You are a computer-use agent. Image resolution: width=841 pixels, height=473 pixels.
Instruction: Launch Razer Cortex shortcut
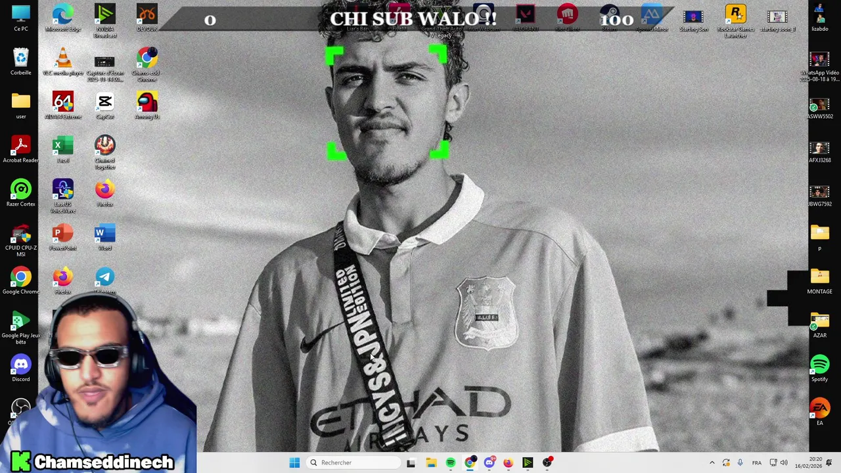[21, 192]
